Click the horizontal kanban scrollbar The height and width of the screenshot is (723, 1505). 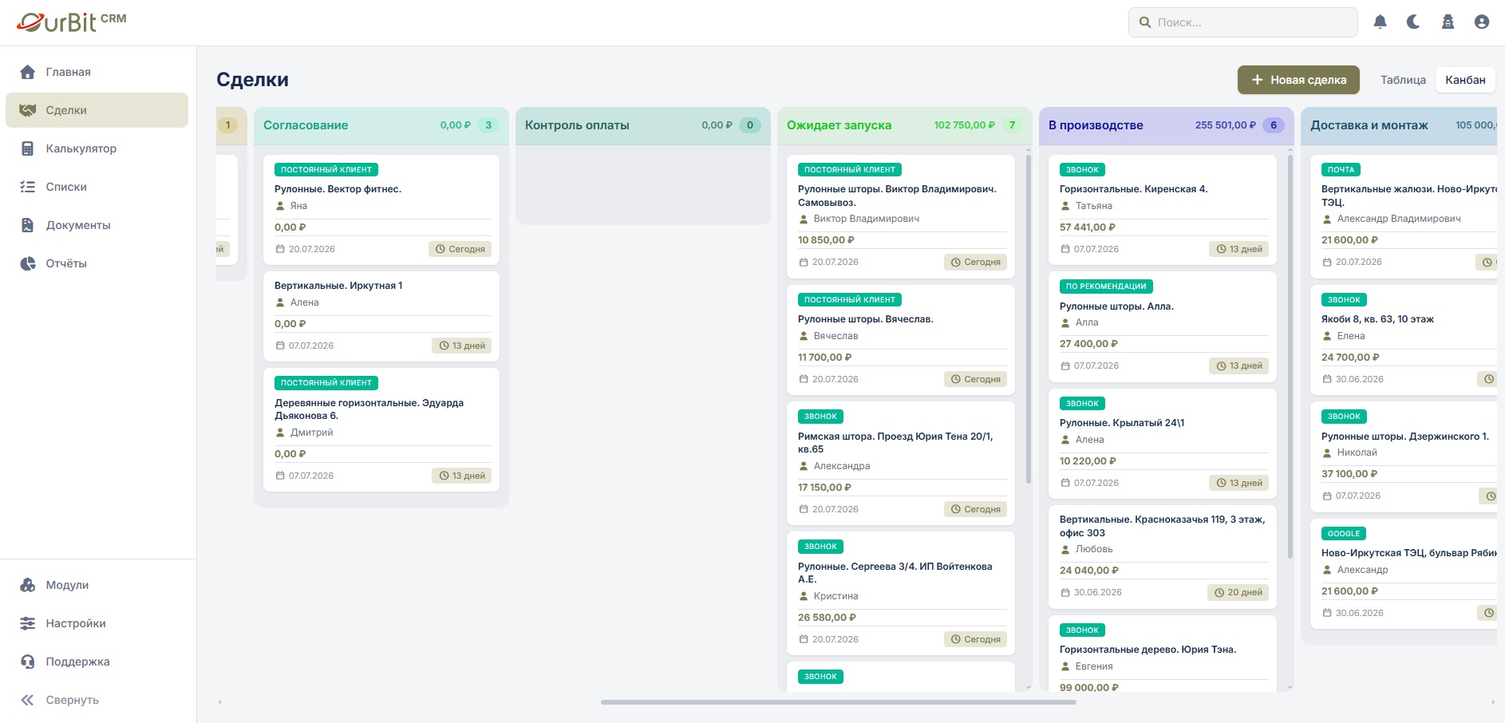tap(839, 702)
